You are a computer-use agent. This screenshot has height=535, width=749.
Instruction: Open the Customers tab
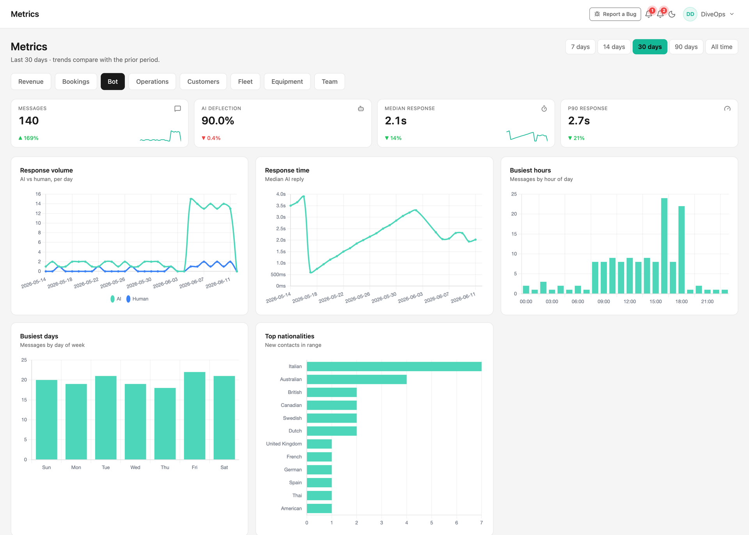[203, 82]
